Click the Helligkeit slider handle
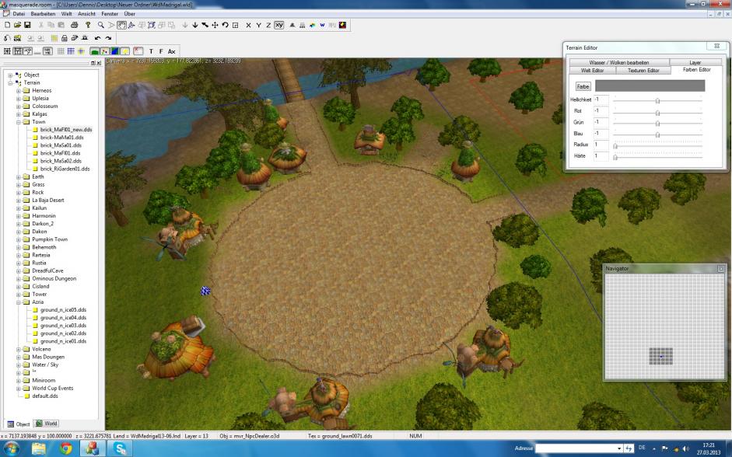732x457 pixels. click(657, 100)
